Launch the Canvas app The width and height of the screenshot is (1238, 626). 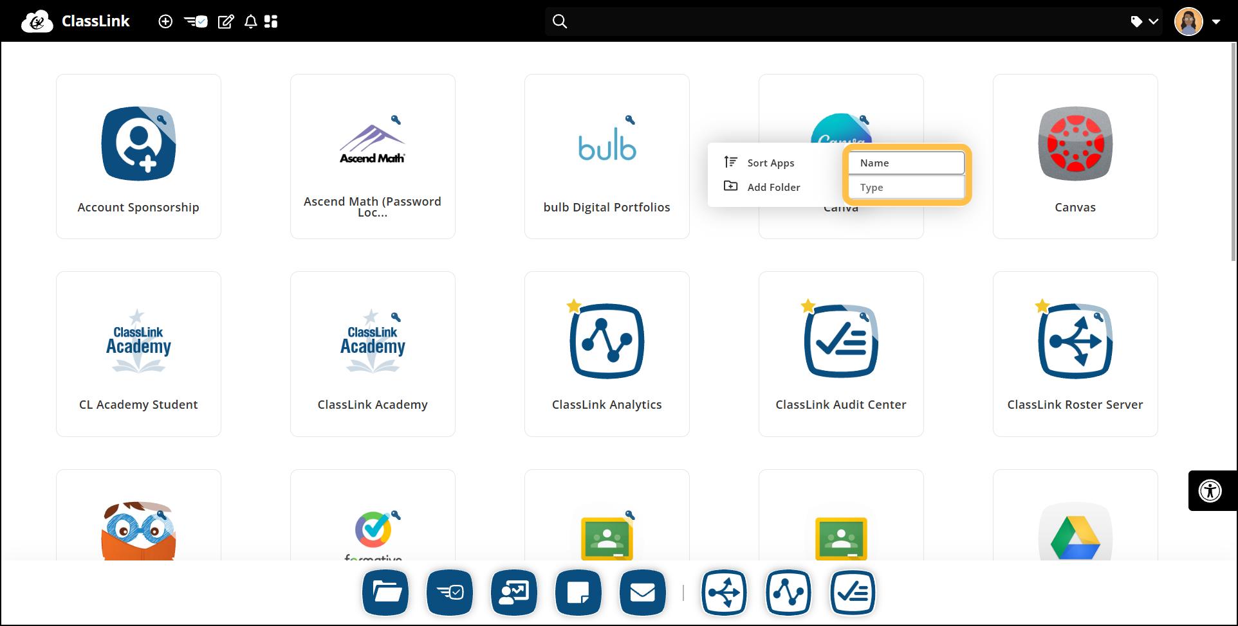tap(1075, 156)
